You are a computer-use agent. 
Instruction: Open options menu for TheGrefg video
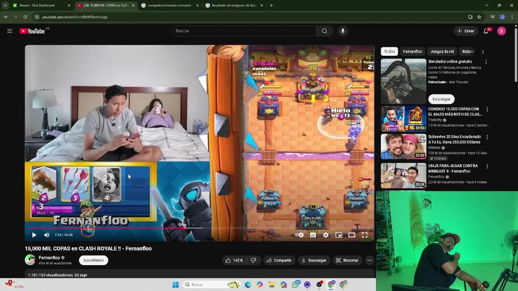click(487, 110)
